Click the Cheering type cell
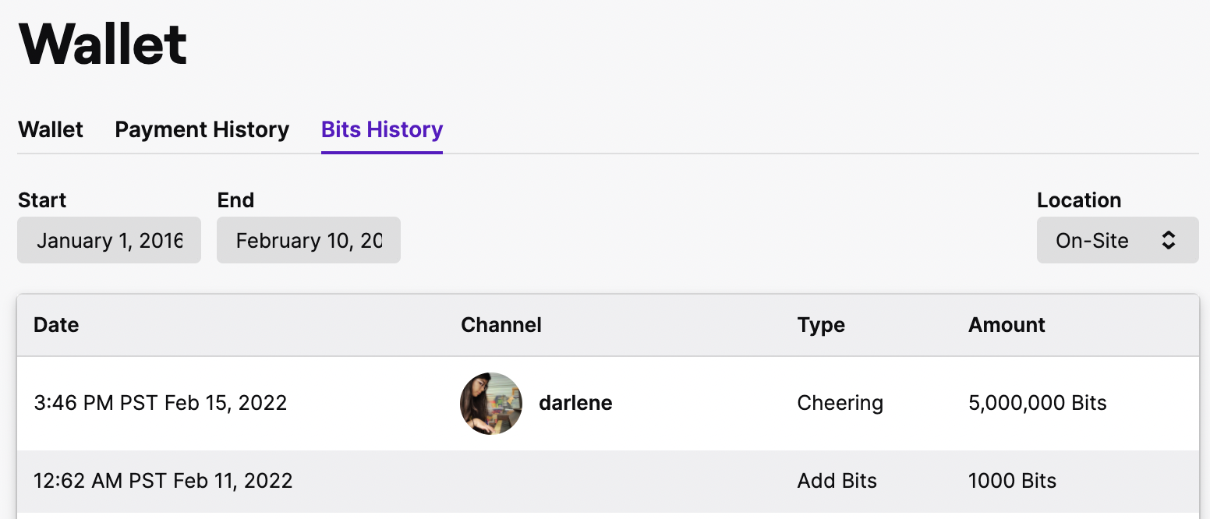Image resolution: width=1210 pixels, height=519 pixels. click(x=840, y=403)
